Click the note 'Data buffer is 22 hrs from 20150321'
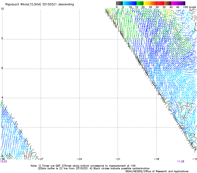This screenshot has height=173, width=197. click(64, 168)
